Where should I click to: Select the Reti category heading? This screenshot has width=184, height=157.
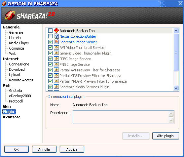click(x=7, y=85)
